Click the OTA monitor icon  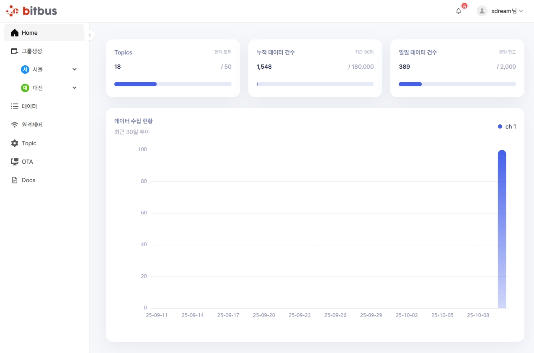coord(15,162)
